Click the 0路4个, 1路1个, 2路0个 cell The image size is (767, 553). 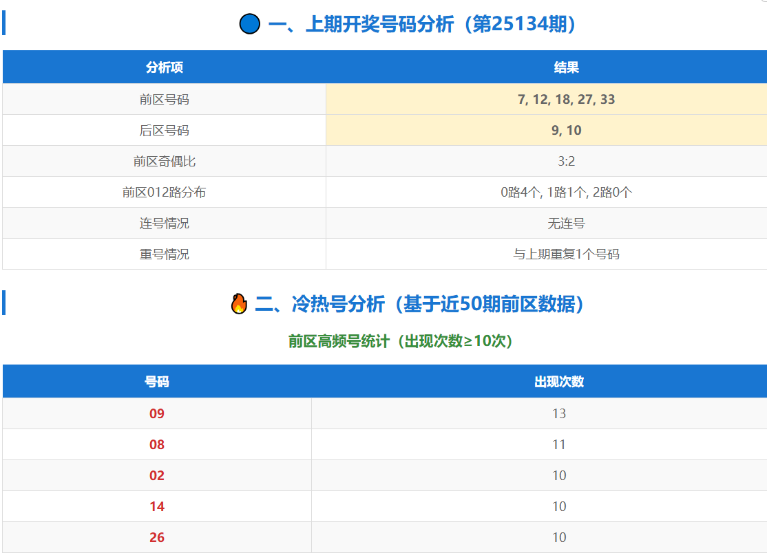click(x=566, y=192)
